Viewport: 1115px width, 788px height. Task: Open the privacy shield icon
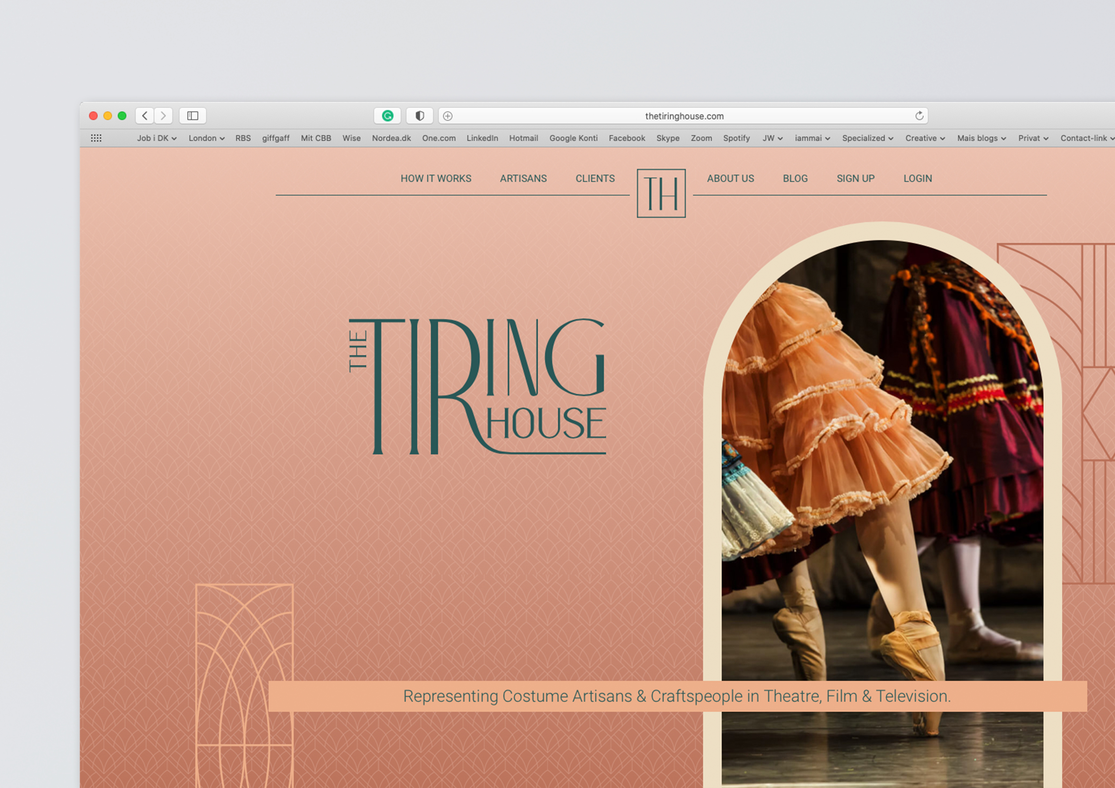420,116
